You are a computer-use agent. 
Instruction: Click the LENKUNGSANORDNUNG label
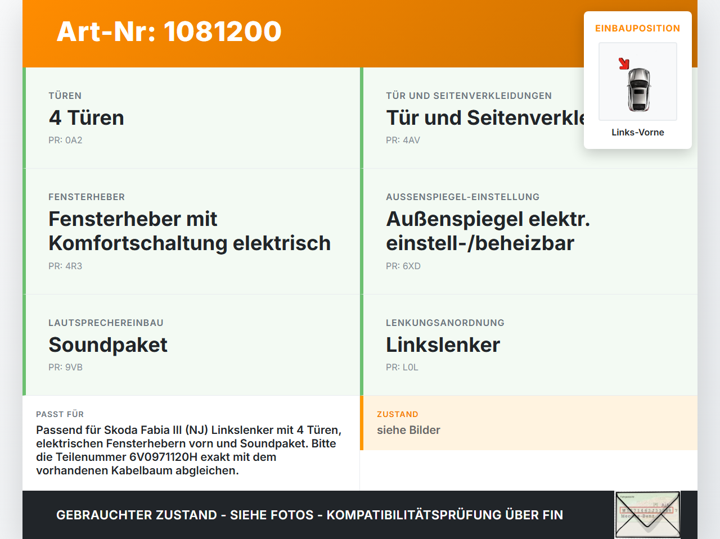(445, 323)
